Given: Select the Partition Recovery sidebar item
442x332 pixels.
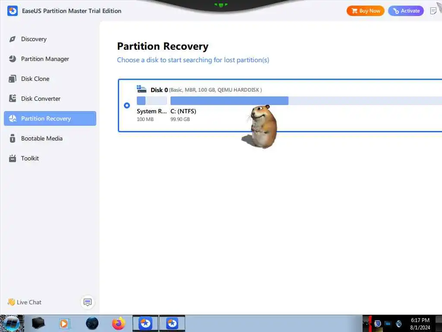Looking at the screenshot, I should (50, 118).
